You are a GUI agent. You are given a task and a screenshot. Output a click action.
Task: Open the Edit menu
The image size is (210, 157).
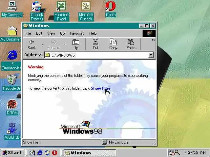[x=39, y=33]
